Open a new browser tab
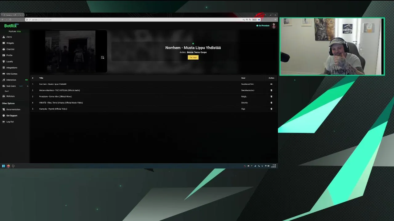The width and height of the screenshot is (394, 221). tap(26, 15)
